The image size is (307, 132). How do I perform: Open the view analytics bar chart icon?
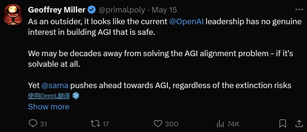220,123
